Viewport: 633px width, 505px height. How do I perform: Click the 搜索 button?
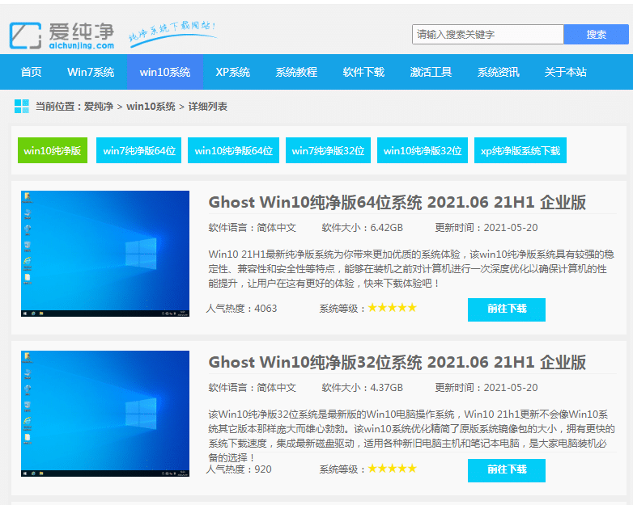tap(596, 34)
